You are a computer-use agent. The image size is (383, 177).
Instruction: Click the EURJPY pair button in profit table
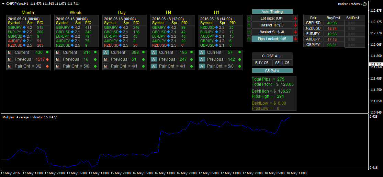point(314,34)
